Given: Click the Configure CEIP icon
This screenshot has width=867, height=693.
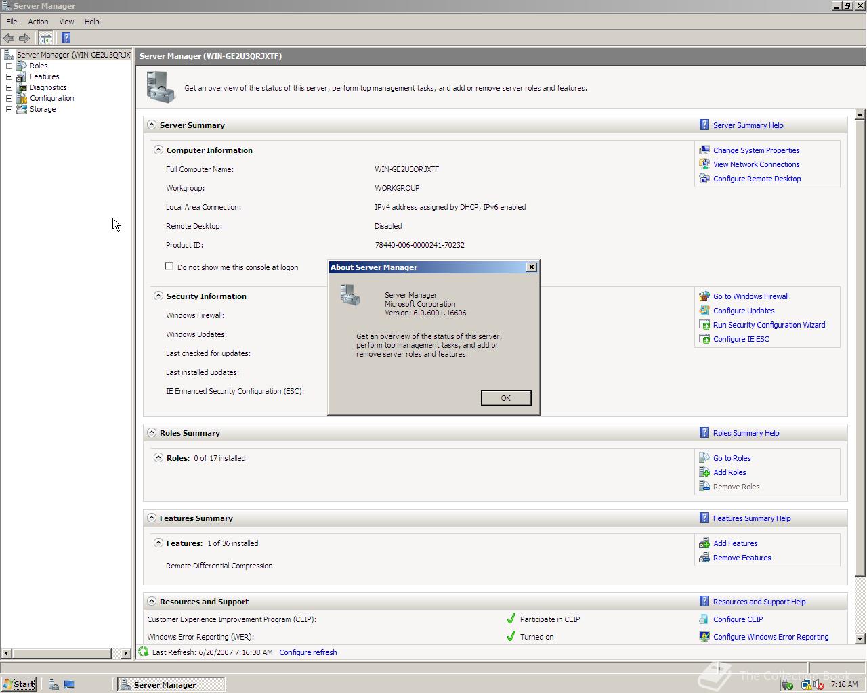Looking at the screenshot, I should click(704, 619).
